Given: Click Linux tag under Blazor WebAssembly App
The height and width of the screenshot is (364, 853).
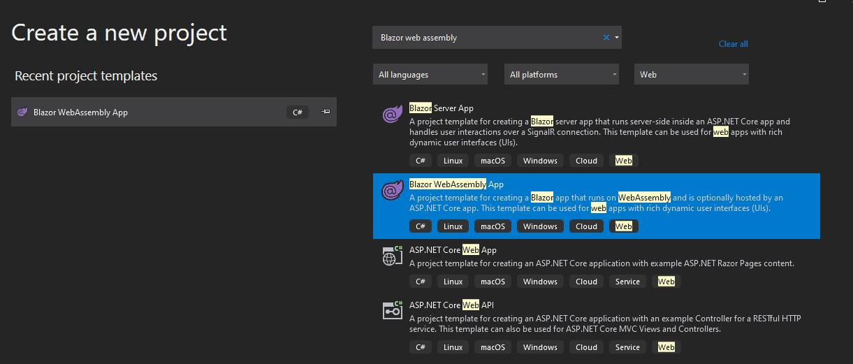Looking at the screenshot, I should pyautogui.click(x=453, y=226).
